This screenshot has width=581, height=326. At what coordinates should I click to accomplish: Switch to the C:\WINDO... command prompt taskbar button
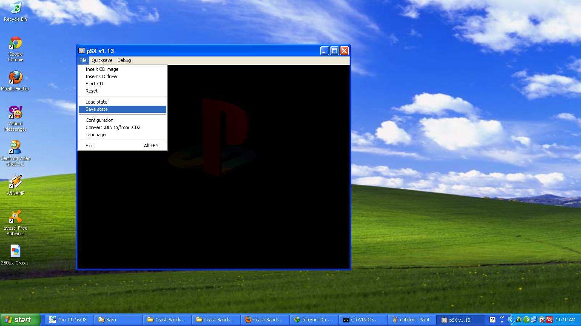[x=363, y=320]
